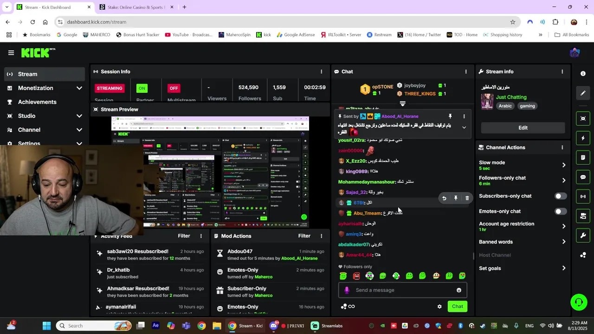Delete the hovered chat message
This screenshot has width=594, height=334.
(x=467, y=199)
